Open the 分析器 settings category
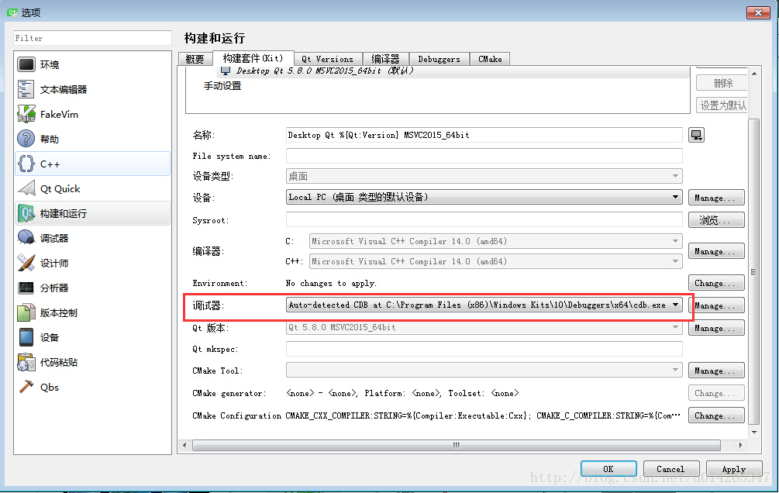779x493 pixels. (x=92, y=288)
